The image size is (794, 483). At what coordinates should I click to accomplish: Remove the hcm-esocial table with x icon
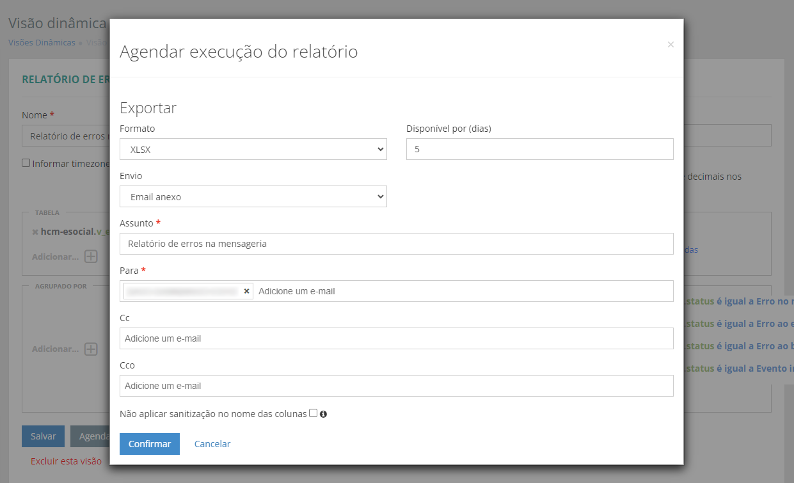[x=35, y=232]
